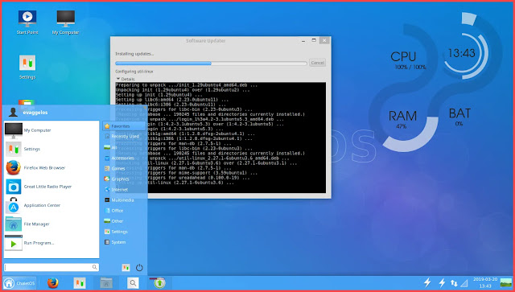Select Run Program in start menu

51,243
